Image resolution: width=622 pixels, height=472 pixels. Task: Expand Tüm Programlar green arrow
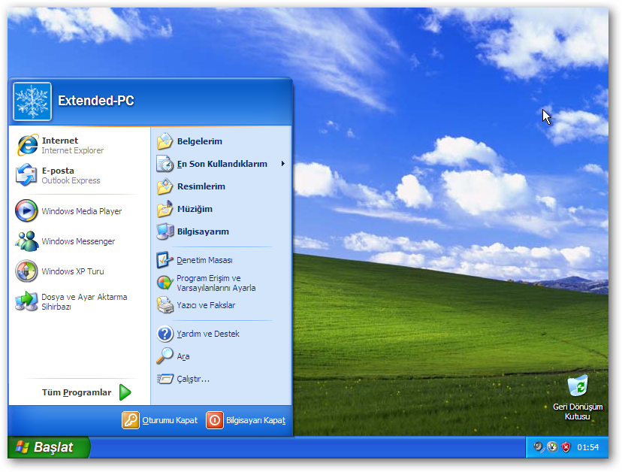[125, 392]
